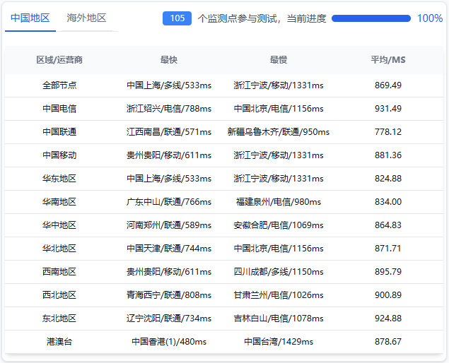The width and height of the screenshot is (449, 363).
Task: Click slowest node 中国台湾/1429ms
Action: [x=279, y=342]
